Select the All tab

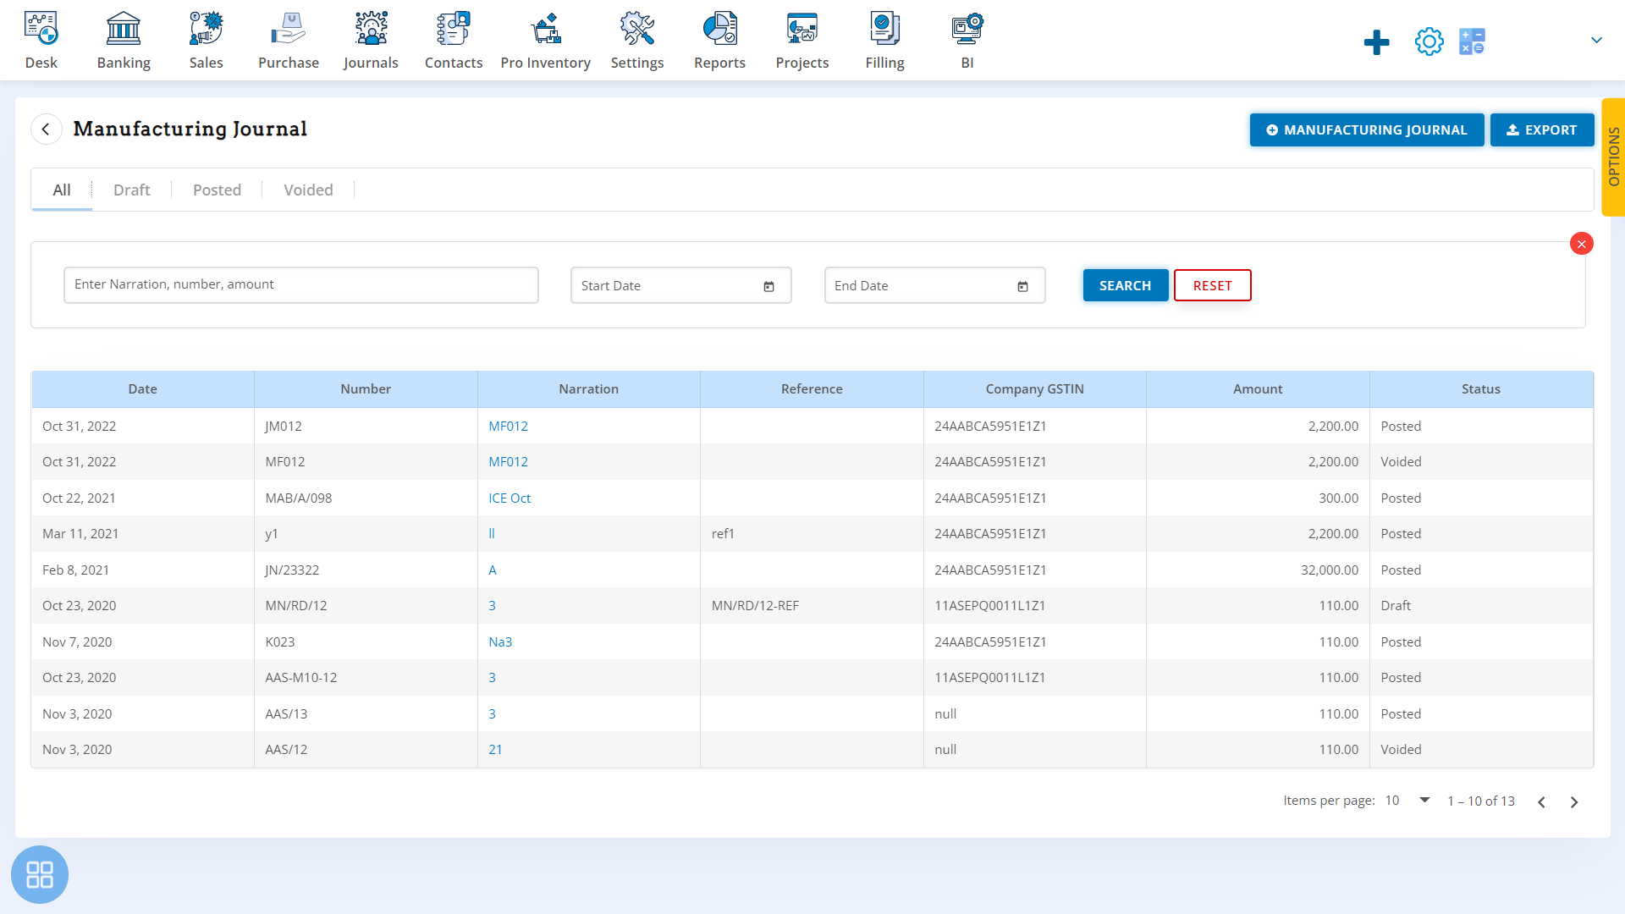click(62, 190)
